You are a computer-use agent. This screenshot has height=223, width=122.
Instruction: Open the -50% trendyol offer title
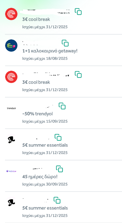point(38,114)
